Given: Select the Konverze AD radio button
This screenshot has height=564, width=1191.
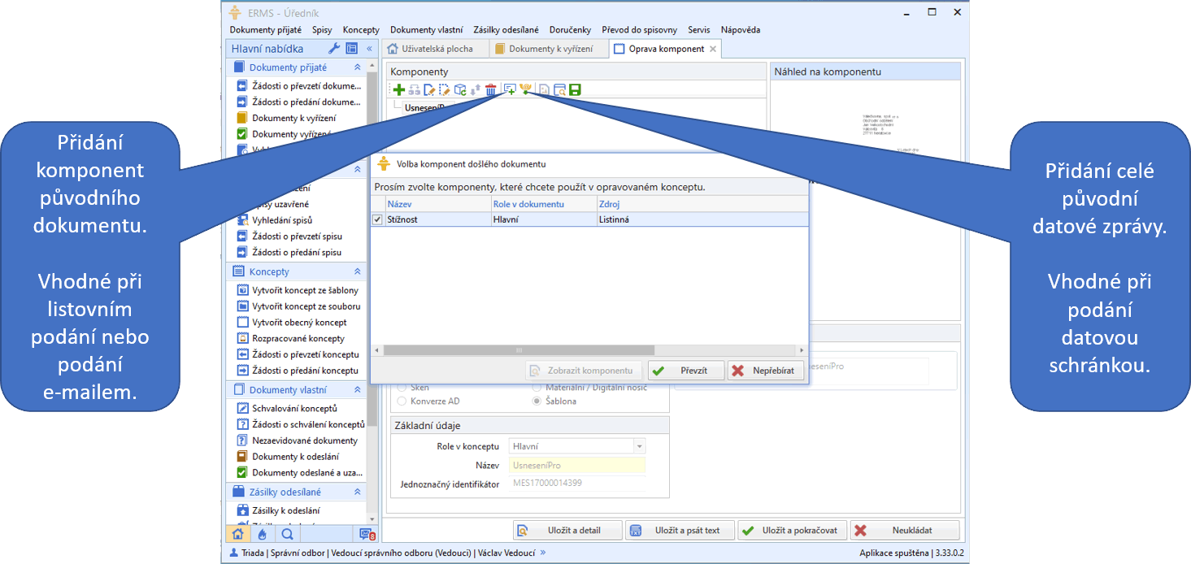Looking at the screenshot, I should coord(402,401).
